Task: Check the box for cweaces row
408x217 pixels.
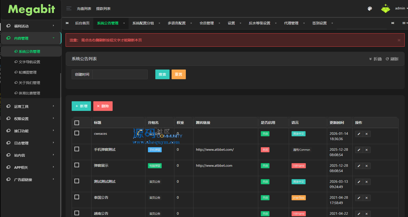Action: click(77, 133)
